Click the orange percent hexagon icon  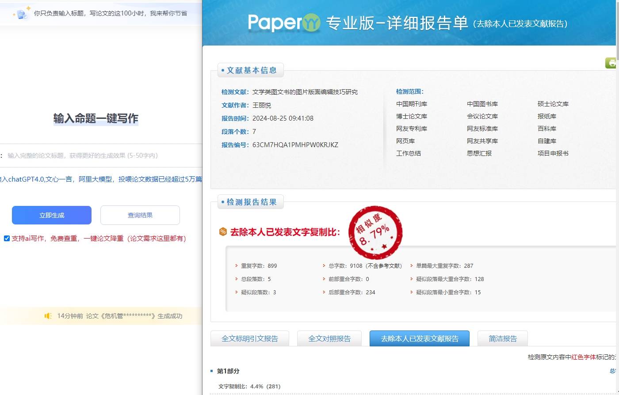223,232
